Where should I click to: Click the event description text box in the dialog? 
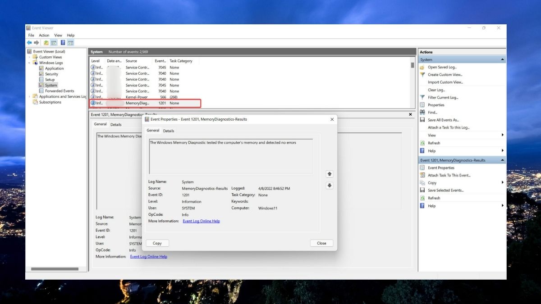pos(231,156)
